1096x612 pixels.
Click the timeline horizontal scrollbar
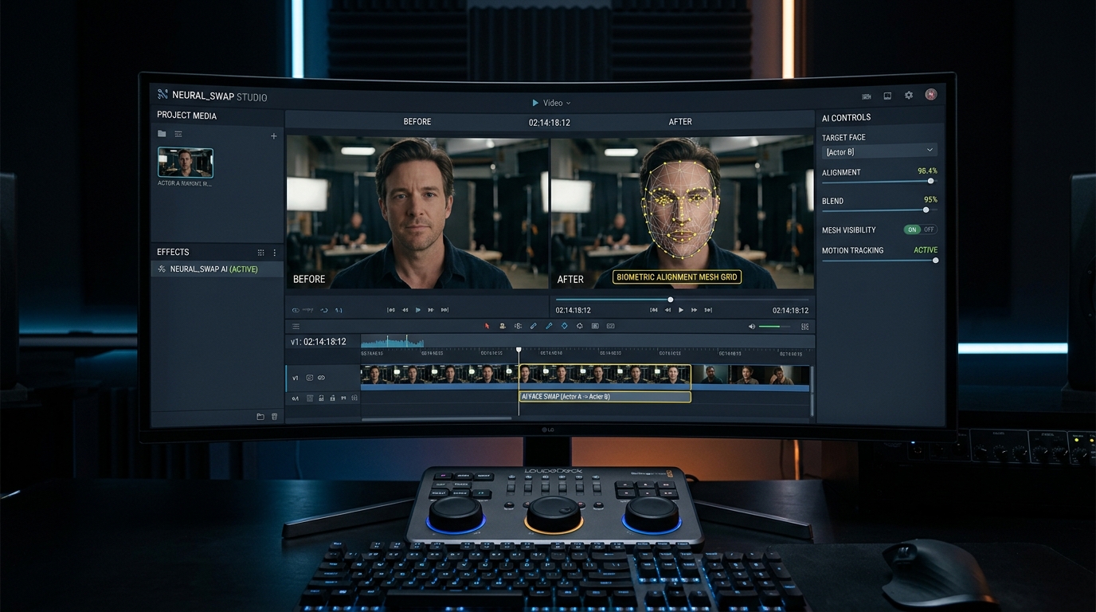(436, 418)
